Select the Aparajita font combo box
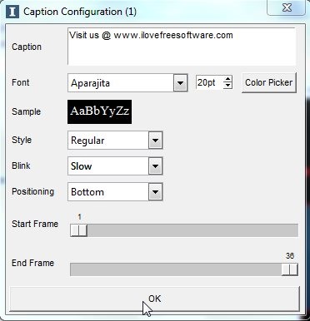310x321 pixels. 127,82
